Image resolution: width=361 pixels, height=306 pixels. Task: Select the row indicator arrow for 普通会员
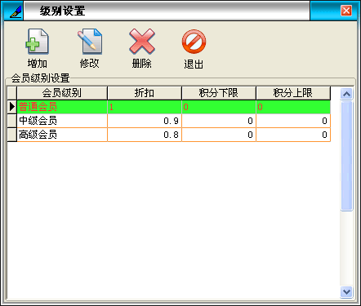point(12,107)
